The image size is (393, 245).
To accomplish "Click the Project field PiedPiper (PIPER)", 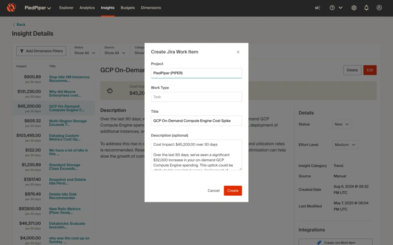I will click(x=196, y=73).
